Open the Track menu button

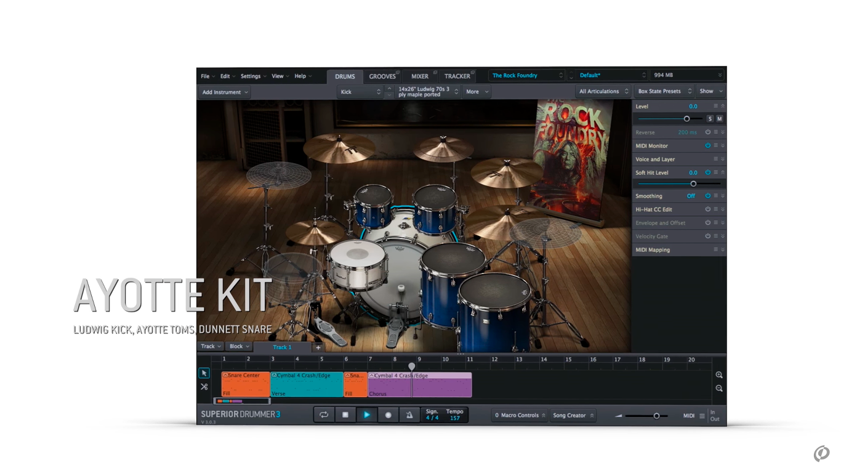coord(211,347)
